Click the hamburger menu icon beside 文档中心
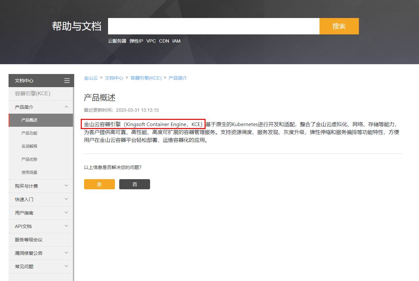 point(67,81)
